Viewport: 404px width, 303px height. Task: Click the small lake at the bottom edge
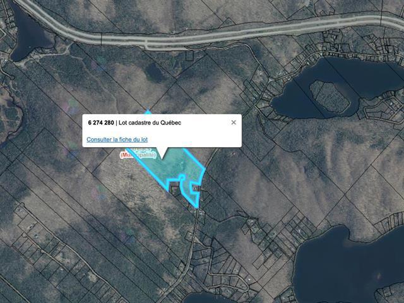click(x=206, y=298)
